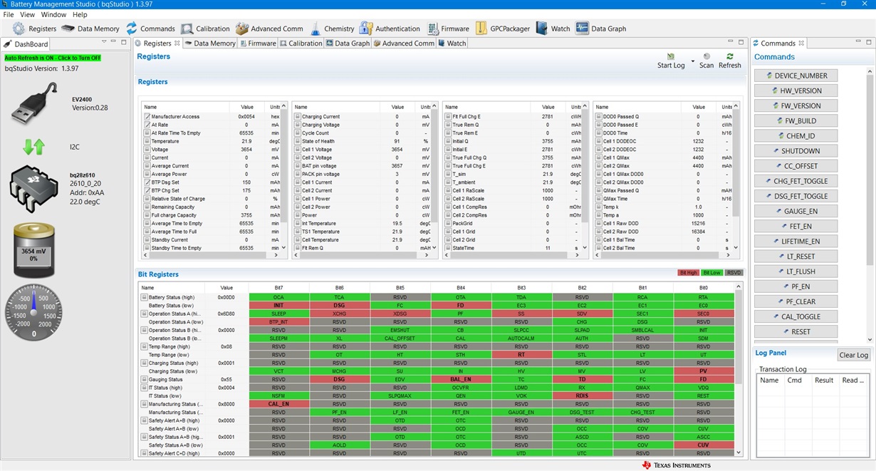
Task: Switch to the Calibration editor tab
Action: pos(301,43)
